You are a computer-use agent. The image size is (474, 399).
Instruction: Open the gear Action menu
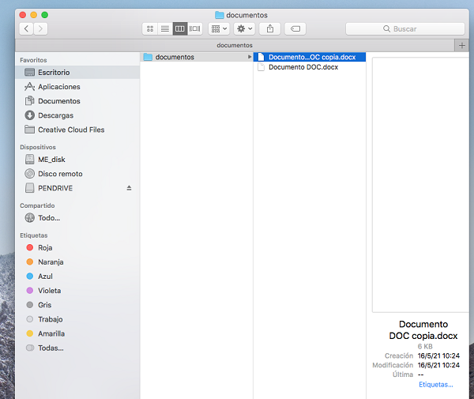pos(244,28)
